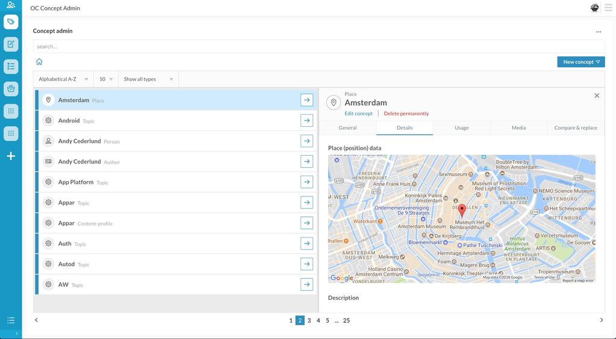The image size is (616, 339).
Task: Select the Auth Topic row
Action: pos(176,243)
